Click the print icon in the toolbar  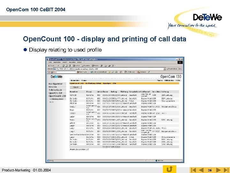pyautogui.click(x=109, y=66)
